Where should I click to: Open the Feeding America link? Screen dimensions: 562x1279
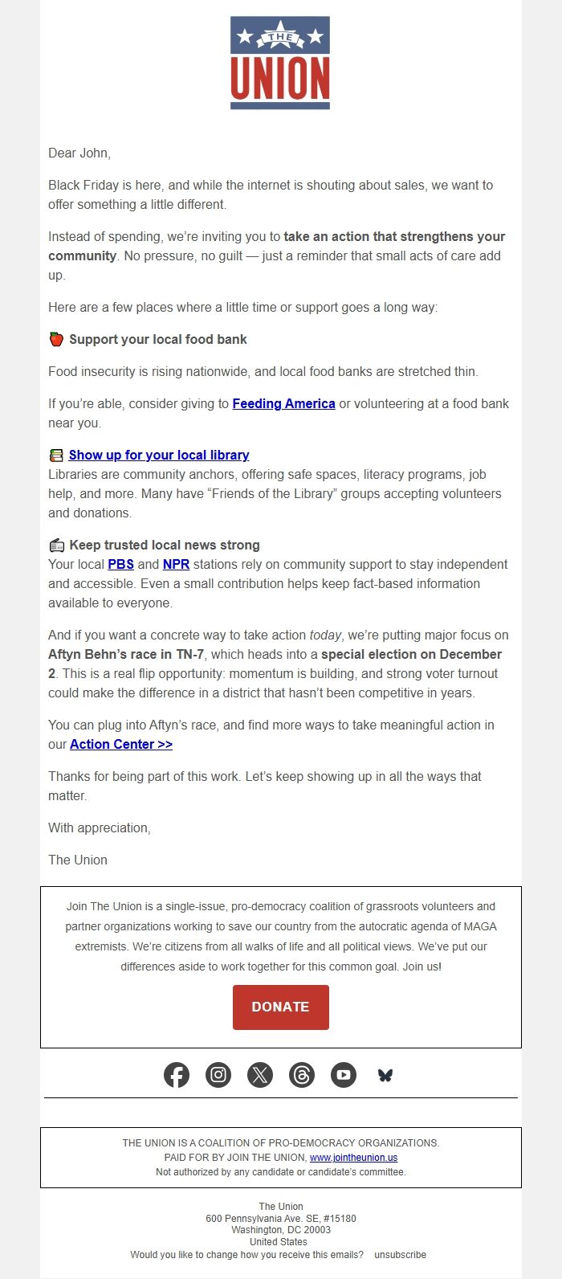click(283, 403)
